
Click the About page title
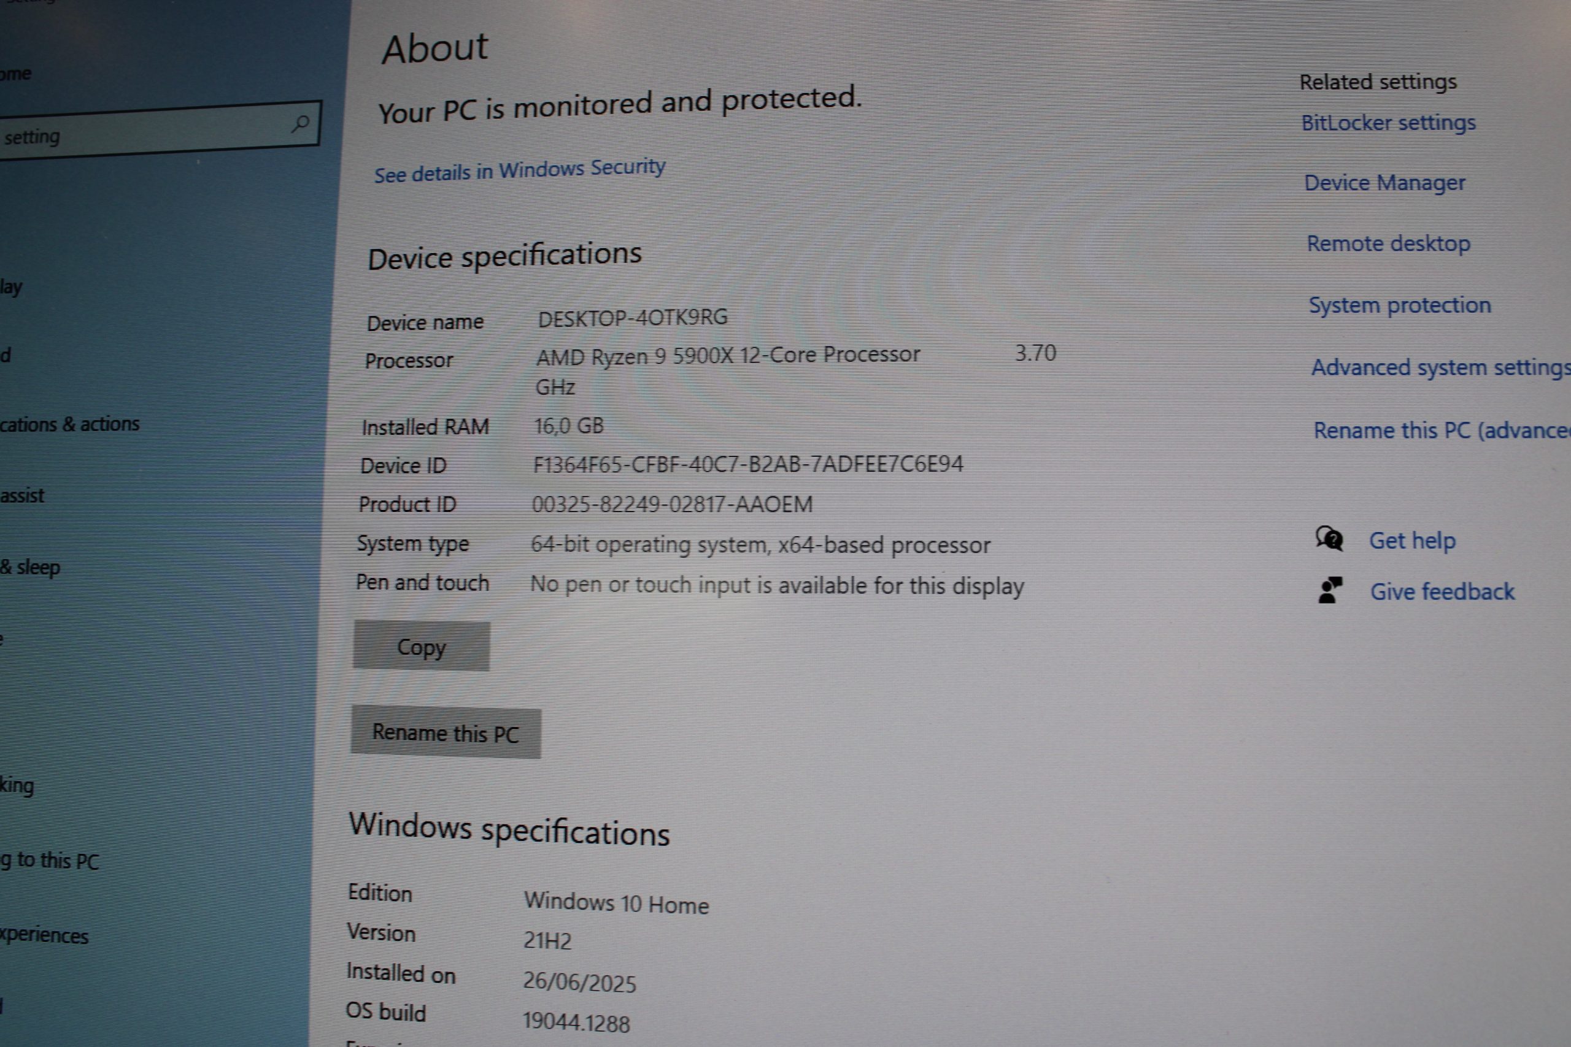point(435,48)
